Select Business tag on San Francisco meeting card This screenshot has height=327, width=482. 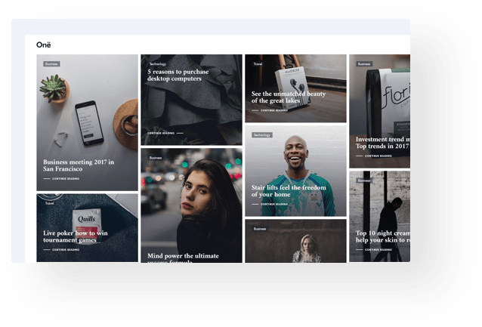click(x=51, y=64)
